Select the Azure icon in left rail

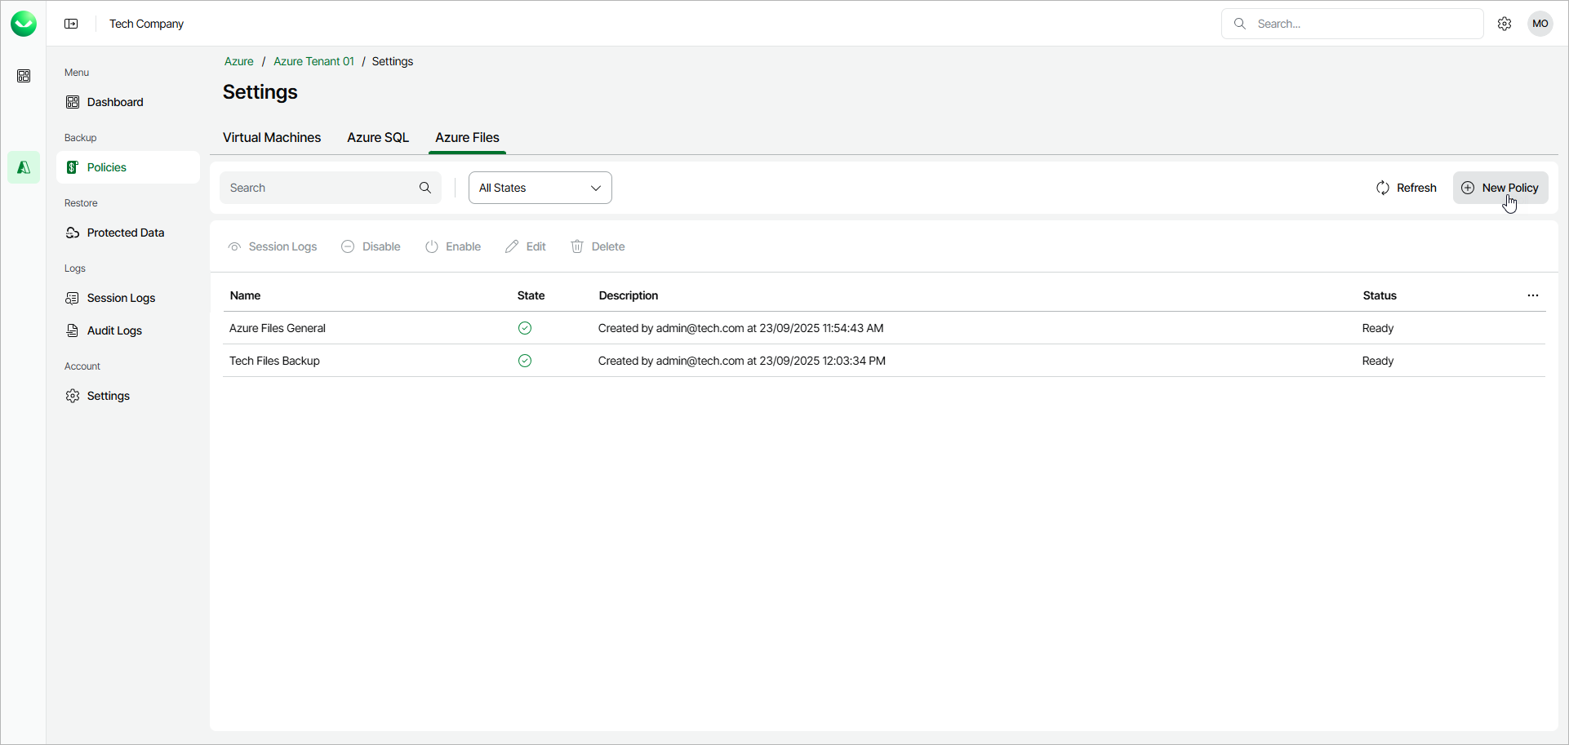24,167
